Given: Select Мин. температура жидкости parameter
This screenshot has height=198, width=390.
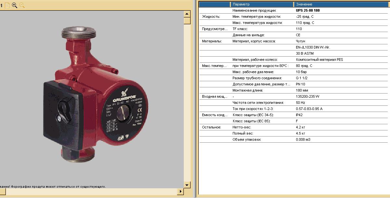Looking at the screenshot, I should pos(257,16).
